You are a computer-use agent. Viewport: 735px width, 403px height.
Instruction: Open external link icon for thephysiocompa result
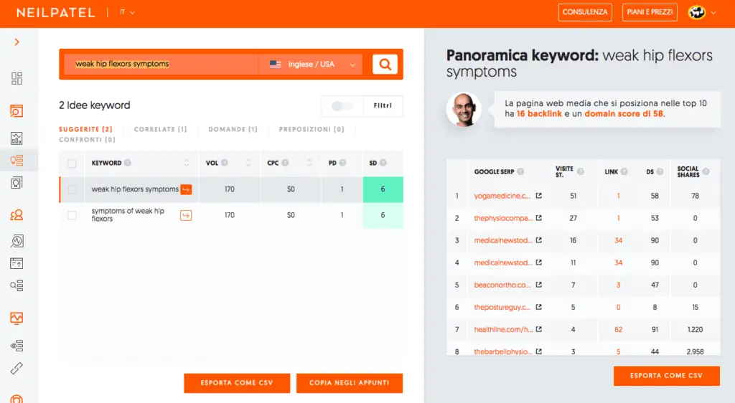tap(539, 218)
